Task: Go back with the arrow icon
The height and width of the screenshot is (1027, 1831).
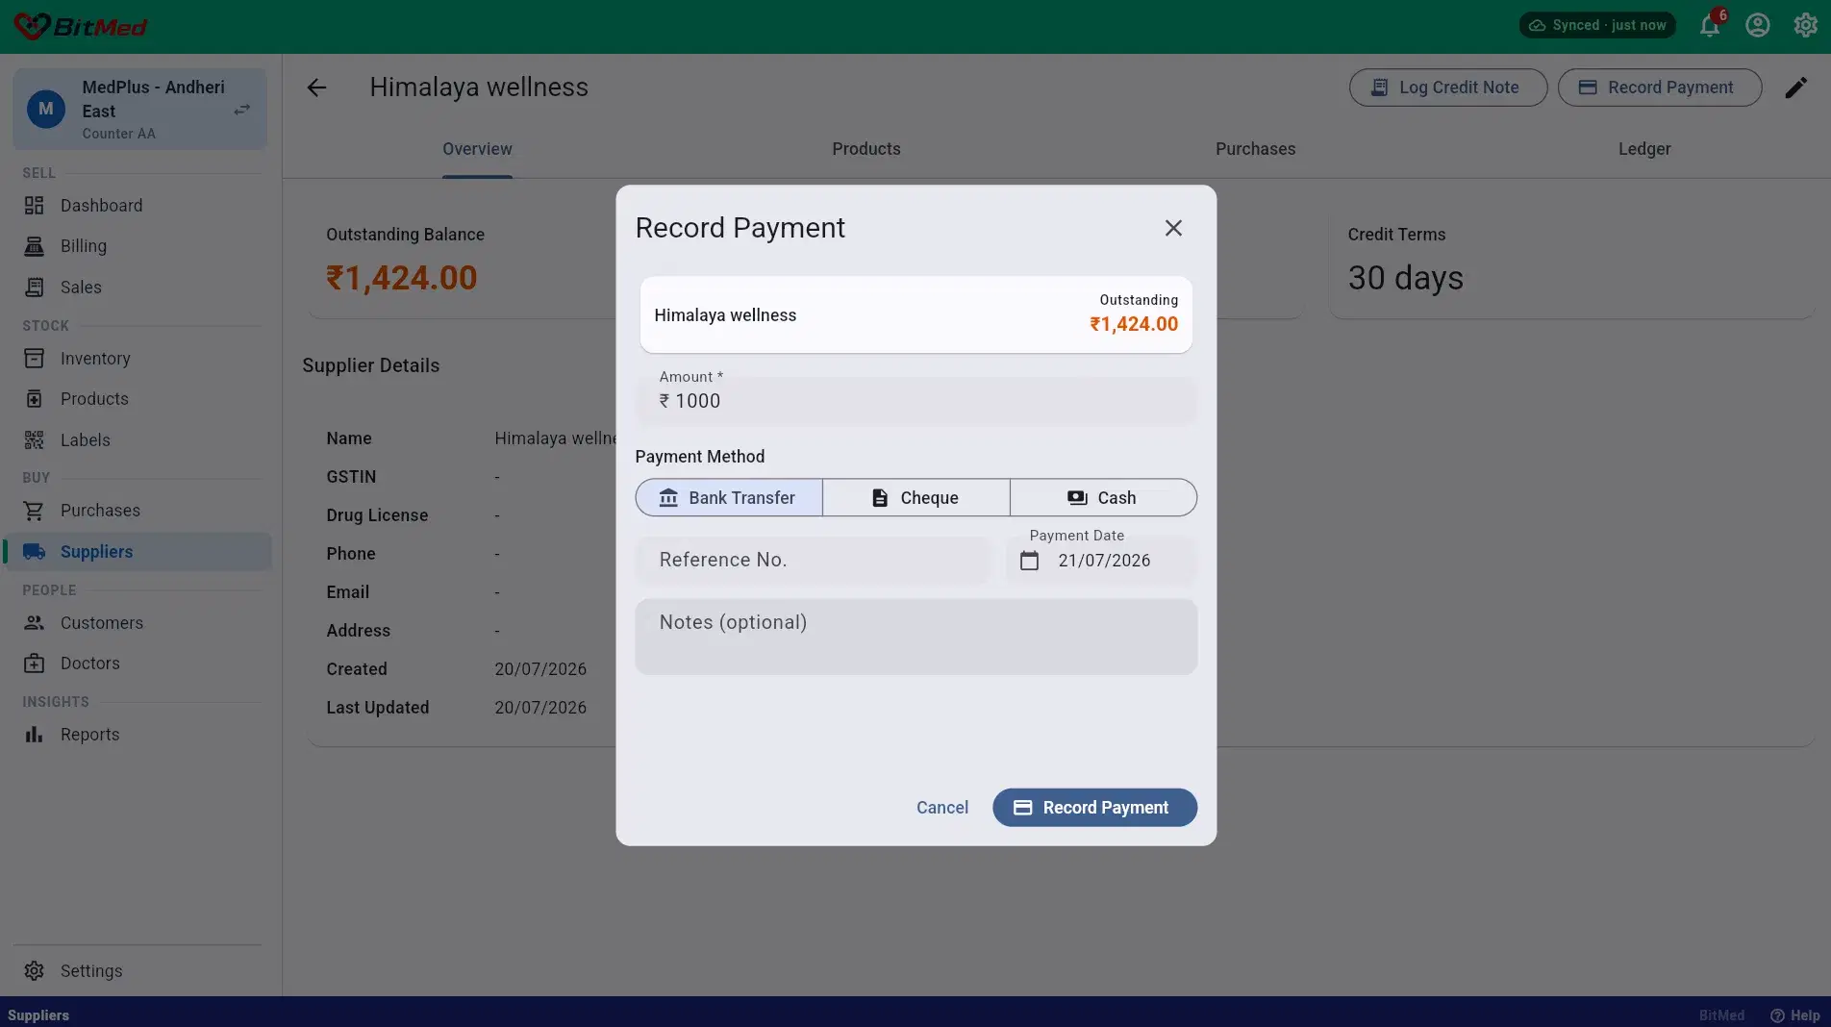Action: (316, 88)
